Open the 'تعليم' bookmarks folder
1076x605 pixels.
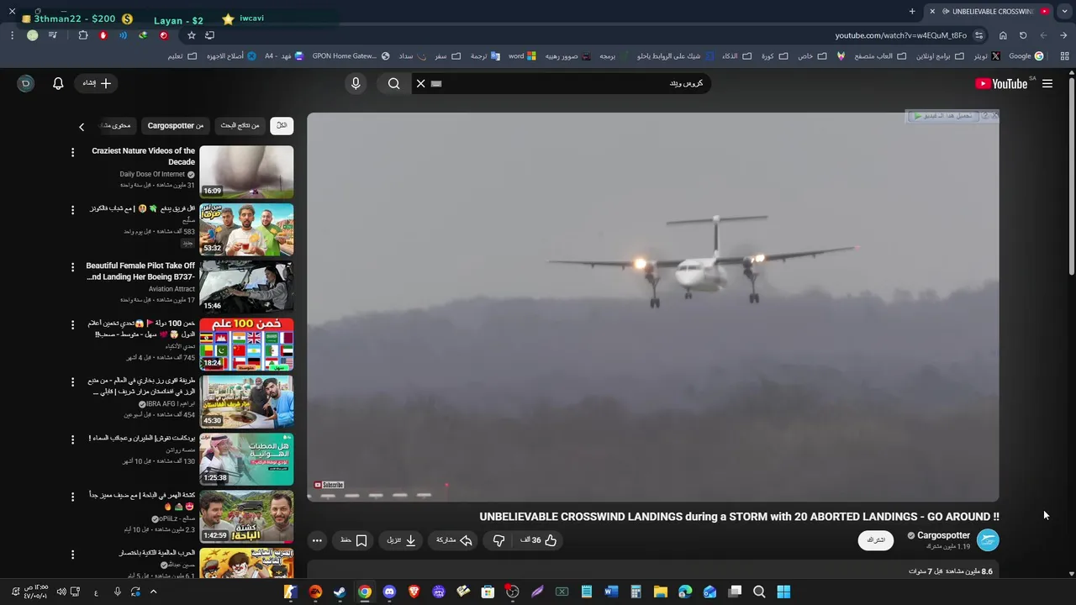point(182,56)
